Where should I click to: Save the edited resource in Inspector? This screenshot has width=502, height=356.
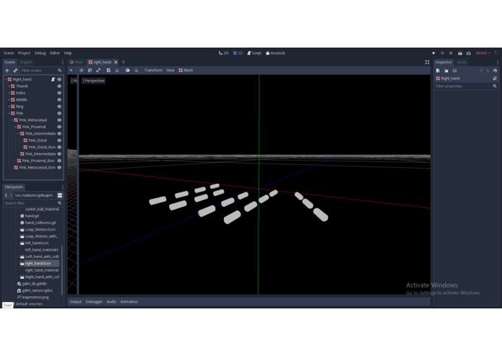[454, 71]
